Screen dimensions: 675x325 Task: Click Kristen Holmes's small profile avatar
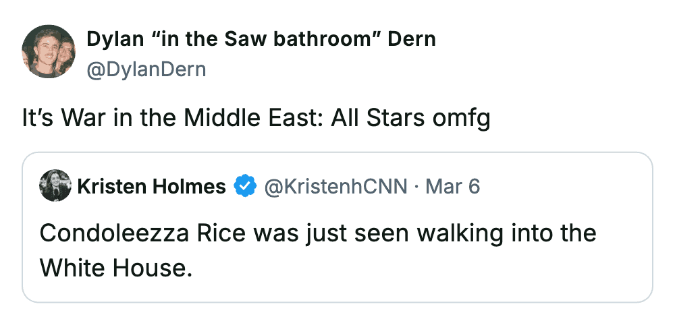[55, 185]
